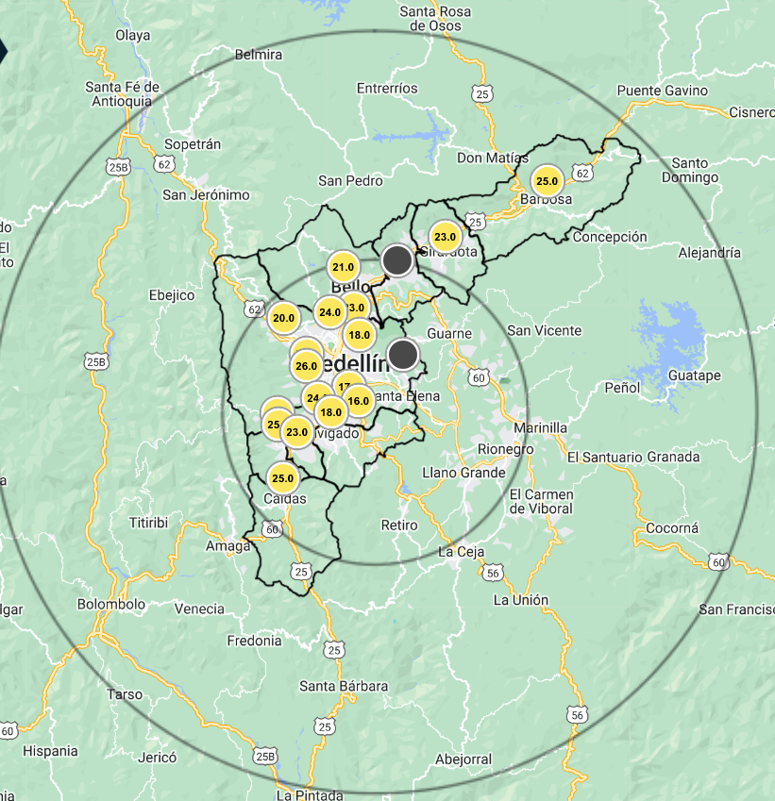Click the La Ceja town label
Viewport: 775px width, 801px height.
(461, 551)
